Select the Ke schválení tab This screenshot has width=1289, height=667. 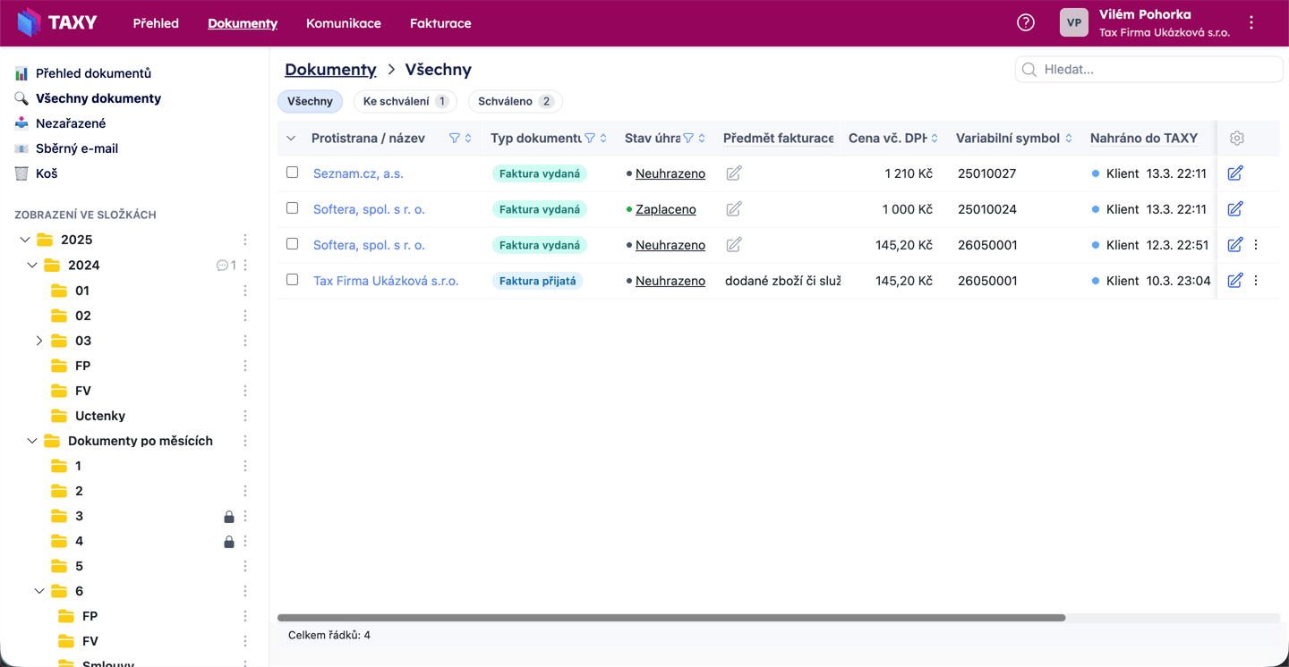pyautogui.click(x=405, y=101)
